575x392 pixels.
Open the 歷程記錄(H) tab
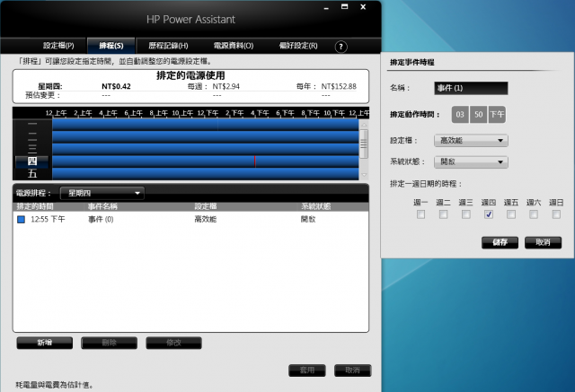[168, 46]
